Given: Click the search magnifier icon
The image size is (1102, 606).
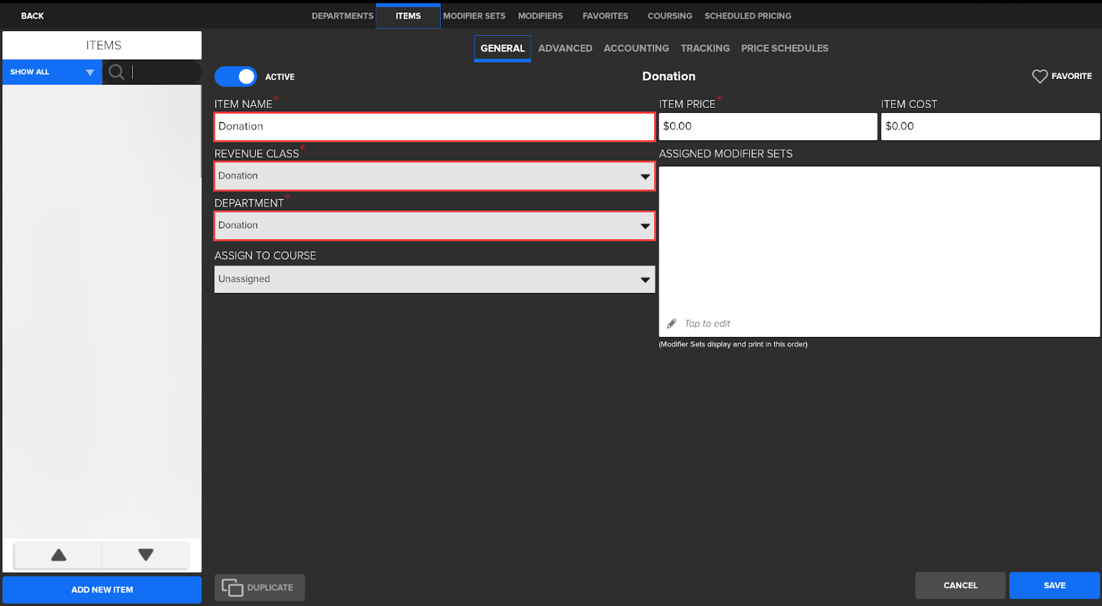Looking at the screenshot, I should tap(116, 72).
